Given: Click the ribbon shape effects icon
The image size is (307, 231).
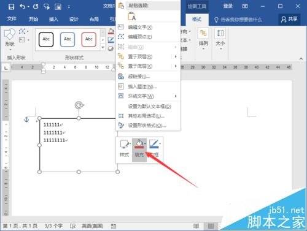Looking at the screenshot, I should (x=111, y=48).
